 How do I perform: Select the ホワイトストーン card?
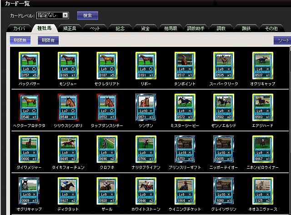pyautogui.click(x=146, y=191)
